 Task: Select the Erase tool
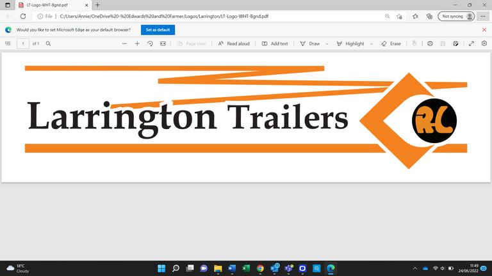[x=391, y=43]
